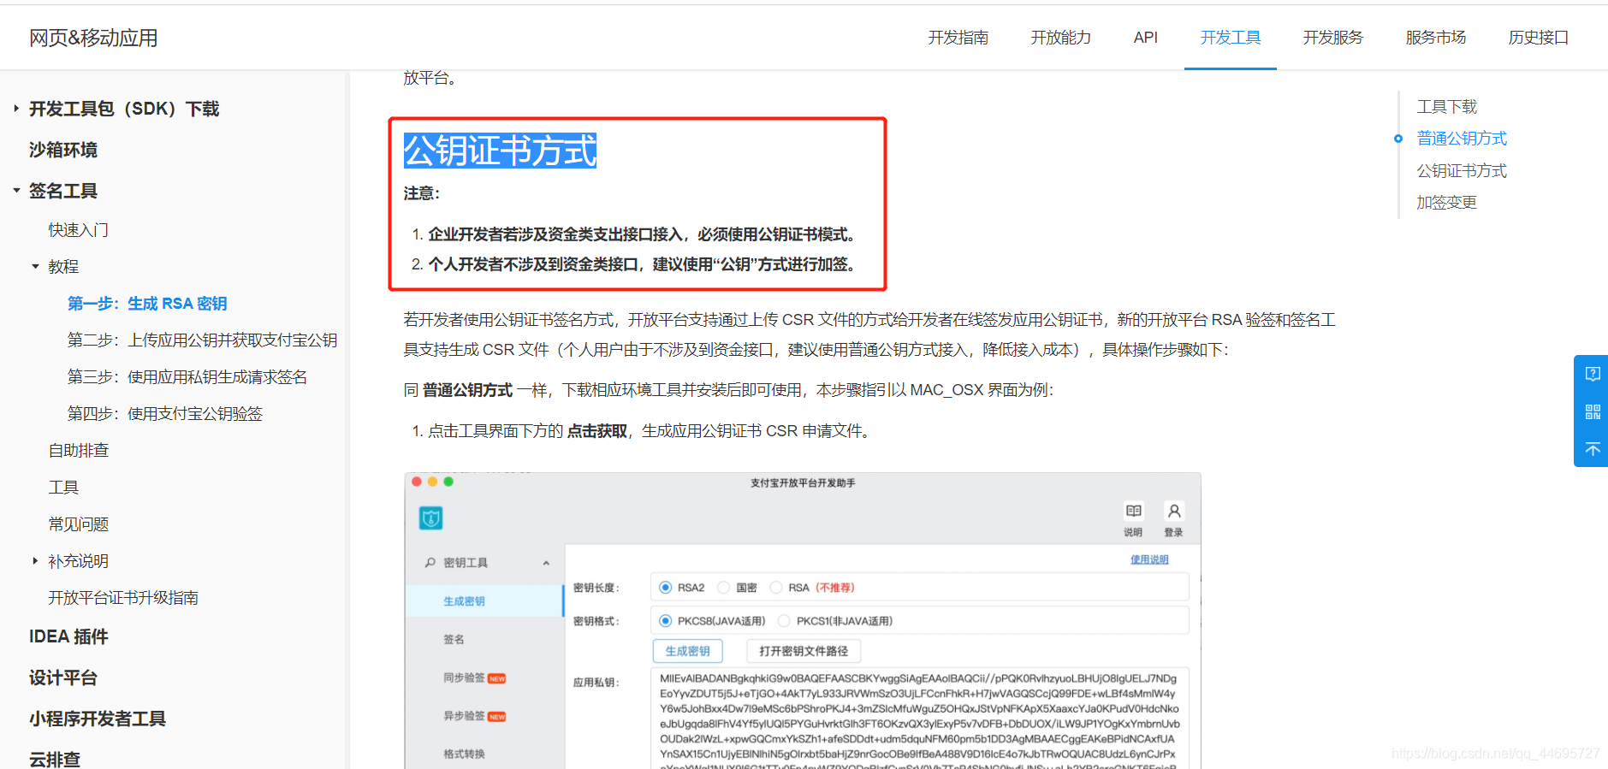Image resolution: width=1608 pixels, height=769 pixels.
Task: Open the 使用说明 link
Action: [x=1148, y=559]
